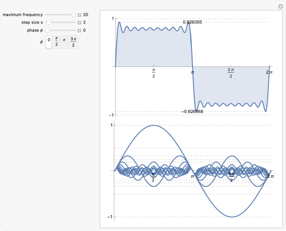This screenshot has height=231, width=286.
Task: Click the π tick label on upper plot
Action: 192,72
